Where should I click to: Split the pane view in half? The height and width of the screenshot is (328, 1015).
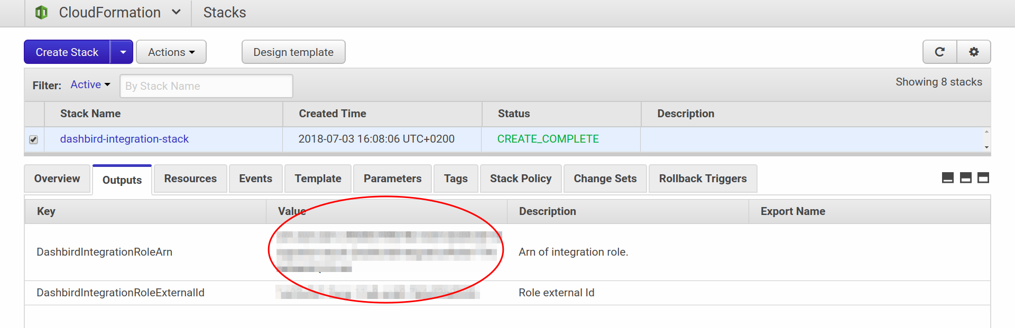coord(966,178)
